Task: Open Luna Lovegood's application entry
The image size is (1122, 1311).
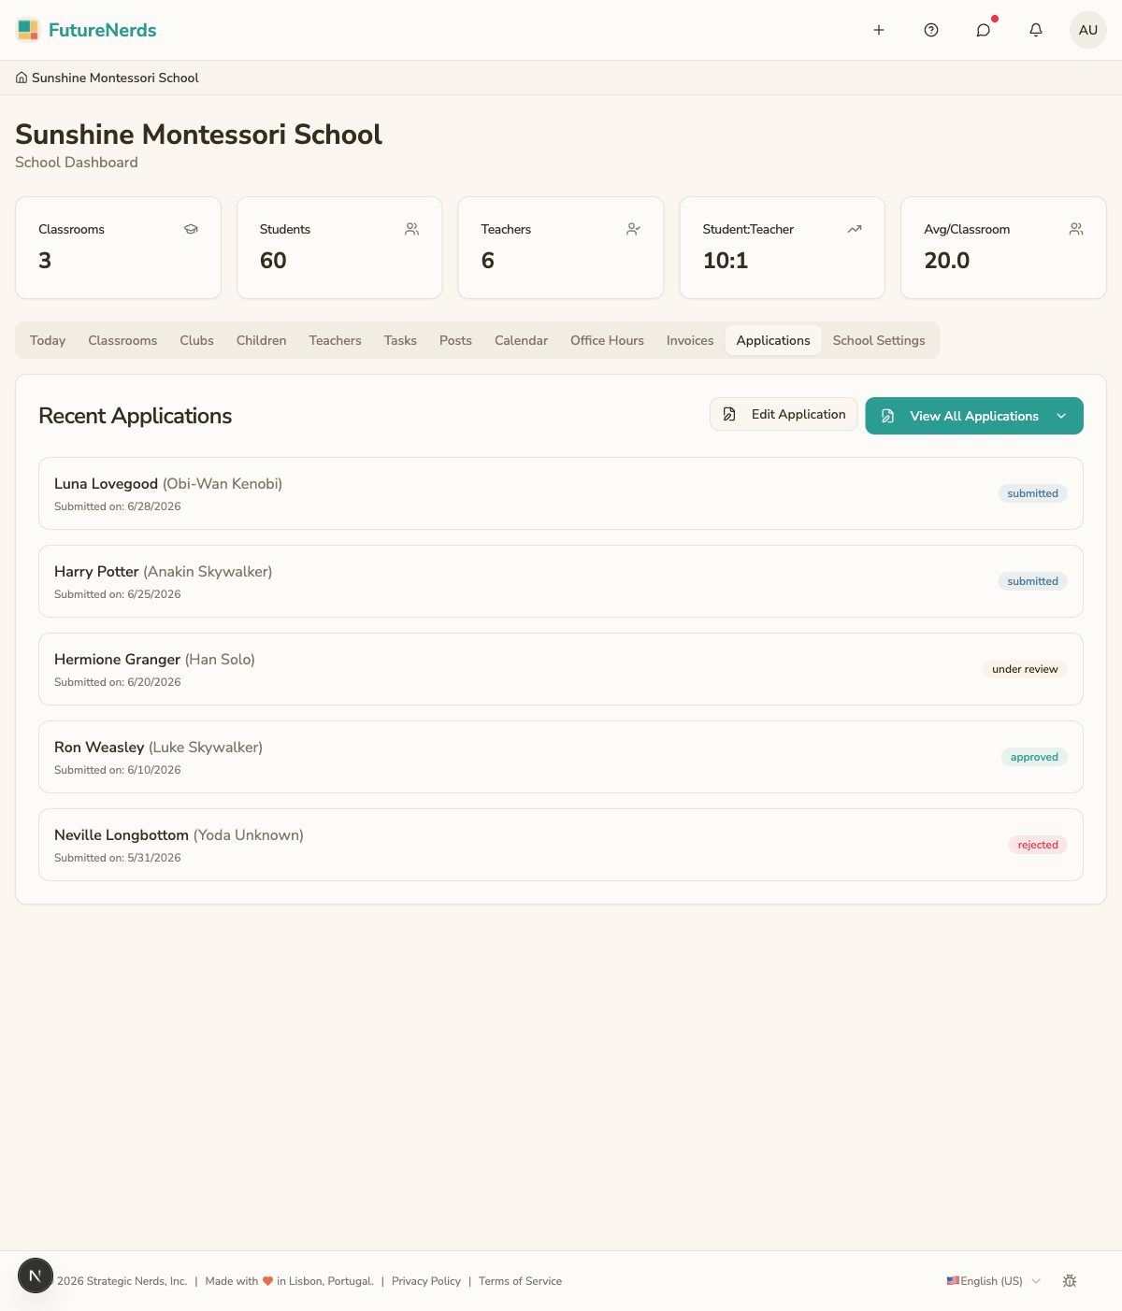Action: 561,493
